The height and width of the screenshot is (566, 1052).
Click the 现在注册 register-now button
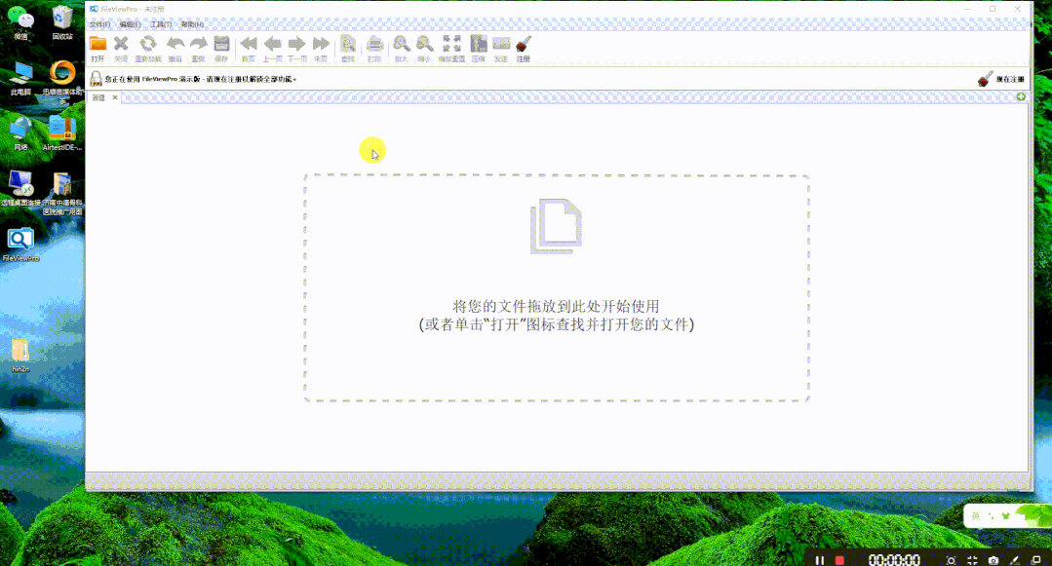pos(1001,79)
